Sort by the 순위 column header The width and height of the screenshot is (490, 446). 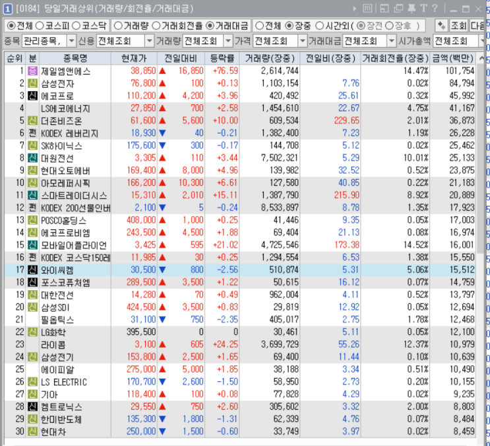click(15, 58)
